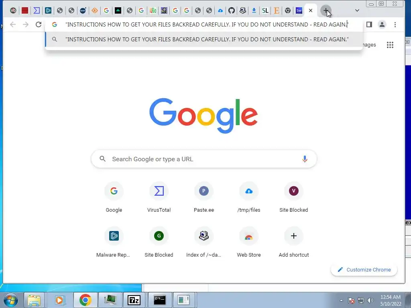411x308 pixels.
Task: Open Site Blocked shortcut with V icon
Action: click(x=293, y=198)
